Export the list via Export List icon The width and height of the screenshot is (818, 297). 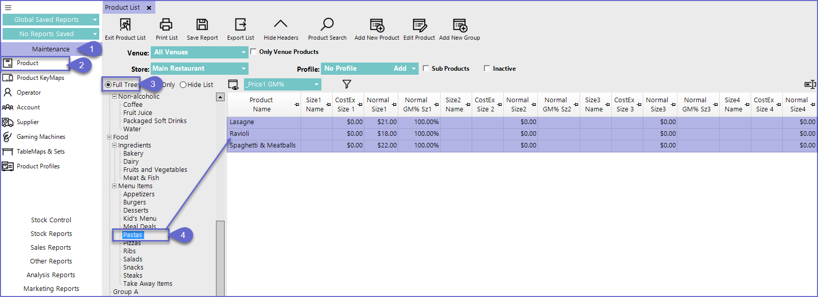pyautogui.click(x=240, y=24)
